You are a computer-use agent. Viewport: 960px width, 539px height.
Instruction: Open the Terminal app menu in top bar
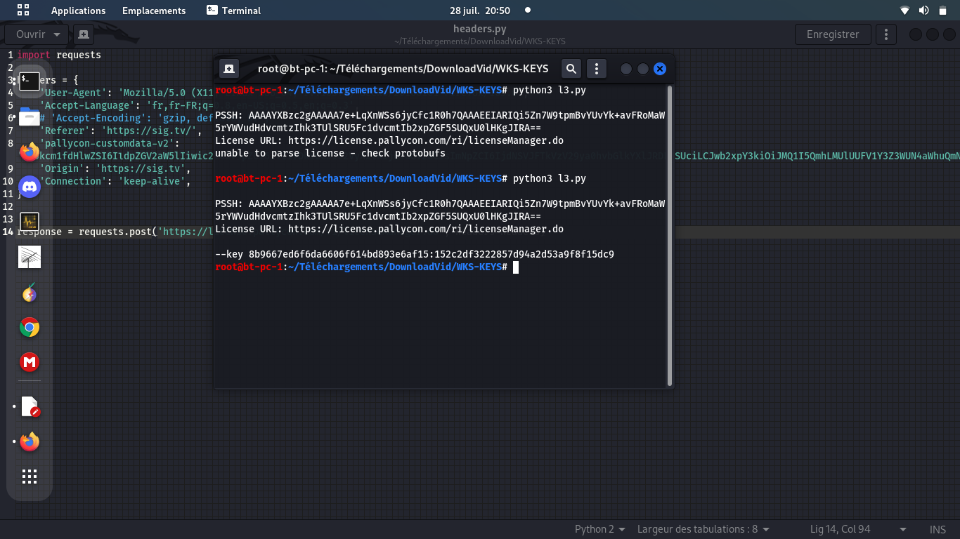coord(234,11)
